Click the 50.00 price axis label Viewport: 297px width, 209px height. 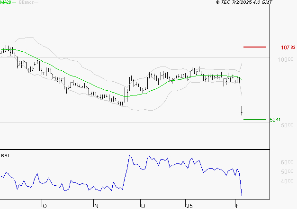tap(287, 125)
